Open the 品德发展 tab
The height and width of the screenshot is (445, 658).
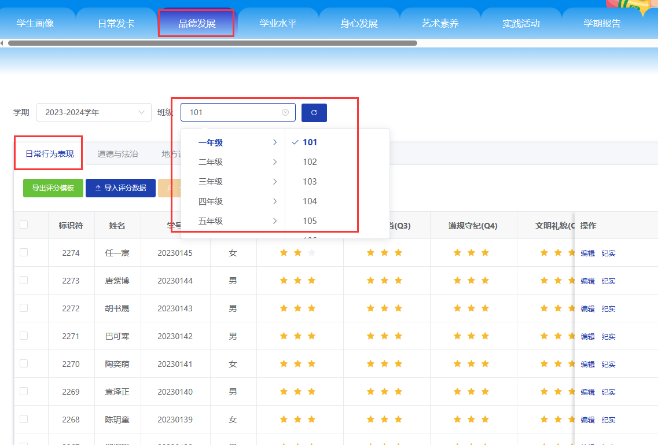pyautogui.click(x=197, y=24)
